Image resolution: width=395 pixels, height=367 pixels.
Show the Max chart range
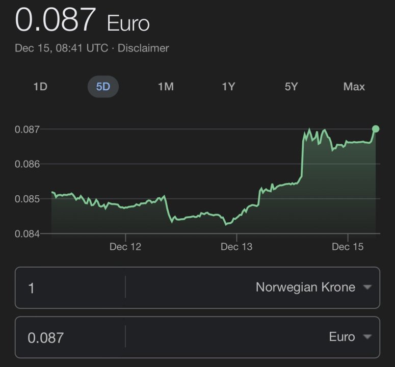354,87
